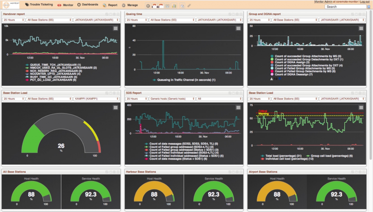Go to previous legend page in Group and DGNA report
This screenshot has height=212, width=373.
(x=272, y=79)
